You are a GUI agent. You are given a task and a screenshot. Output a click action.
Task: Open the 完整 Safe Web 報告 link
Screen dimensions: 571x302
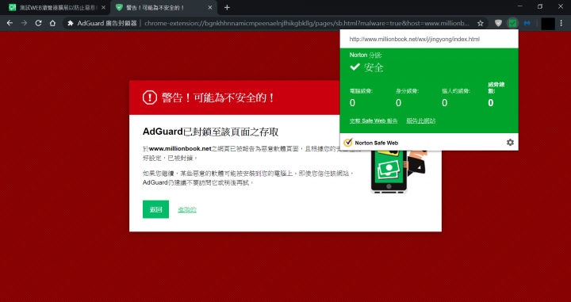click(374, 120)
